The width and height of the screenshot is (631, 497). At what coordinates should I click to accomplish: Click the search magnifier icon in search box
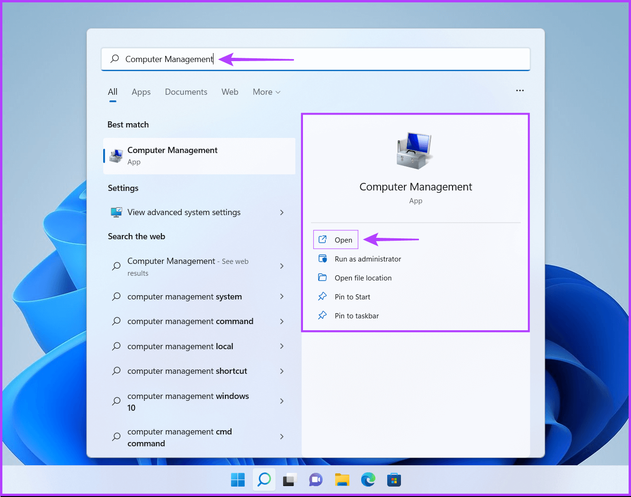pos(115,59)
